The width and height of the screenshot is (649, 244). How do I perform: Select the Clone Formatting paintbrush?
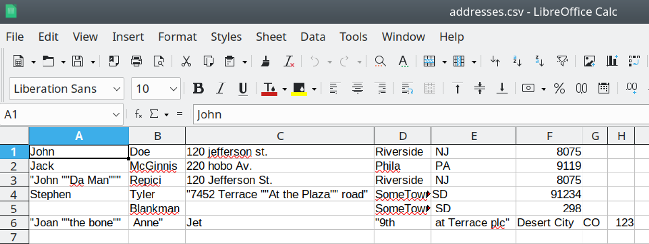pos(266,61)
